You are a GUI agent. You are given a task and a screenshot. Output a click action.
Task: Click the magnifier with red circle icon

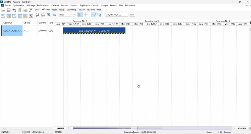pos(37,15)
